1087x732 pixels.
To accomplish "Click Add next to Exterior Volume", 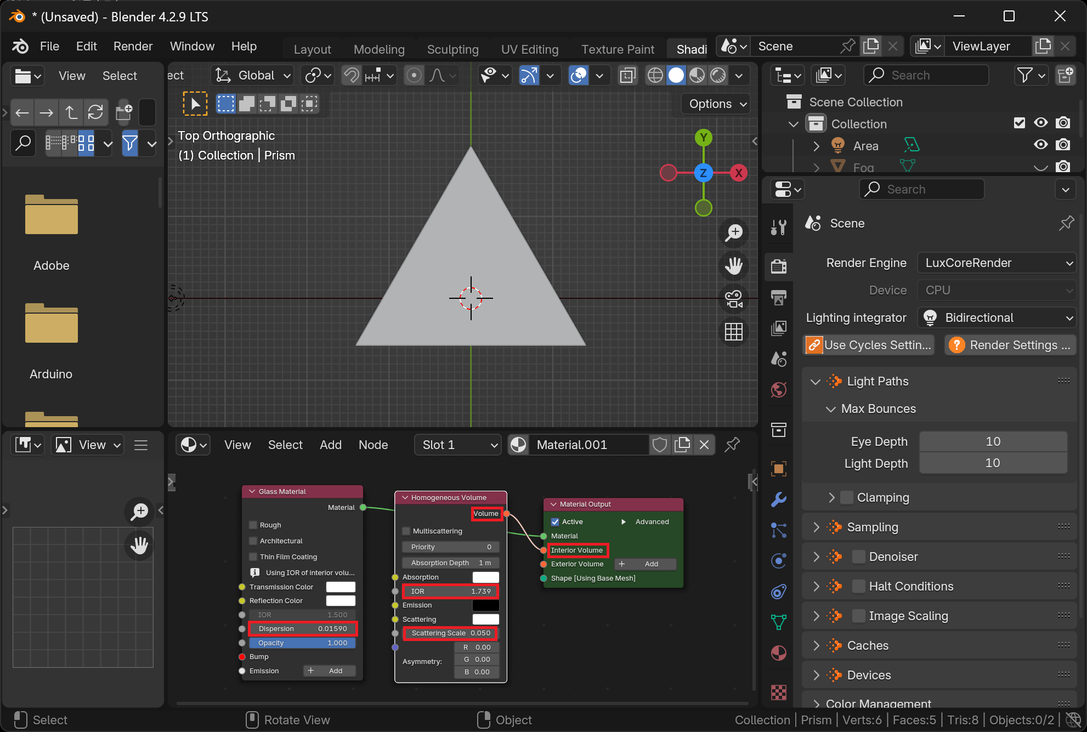I will (x=646, y=564).
